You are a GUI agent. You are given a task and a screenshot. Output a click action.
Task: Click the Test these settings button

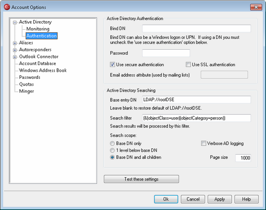141,179
